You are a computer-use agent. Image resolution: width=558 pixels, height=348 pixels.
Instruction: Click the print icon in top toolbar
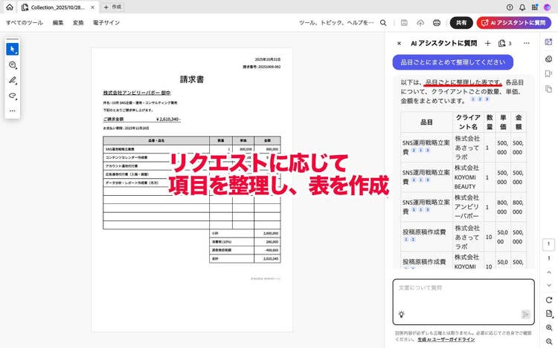pyautogui.click(x=436, y=23)
